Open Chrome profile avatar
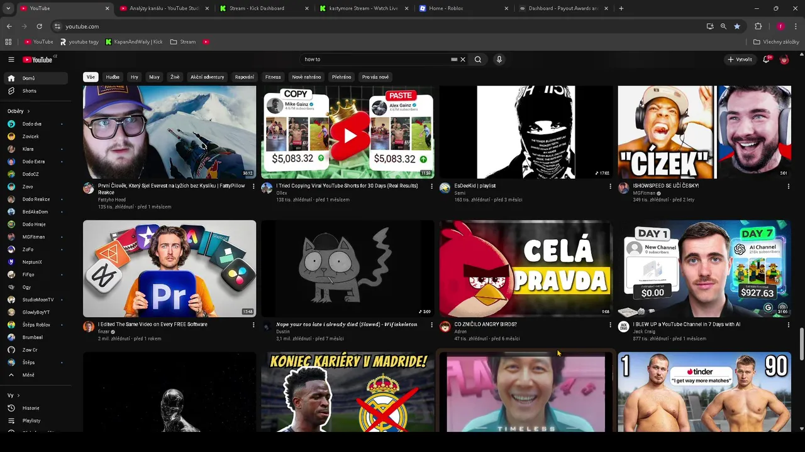 point(780,26)
